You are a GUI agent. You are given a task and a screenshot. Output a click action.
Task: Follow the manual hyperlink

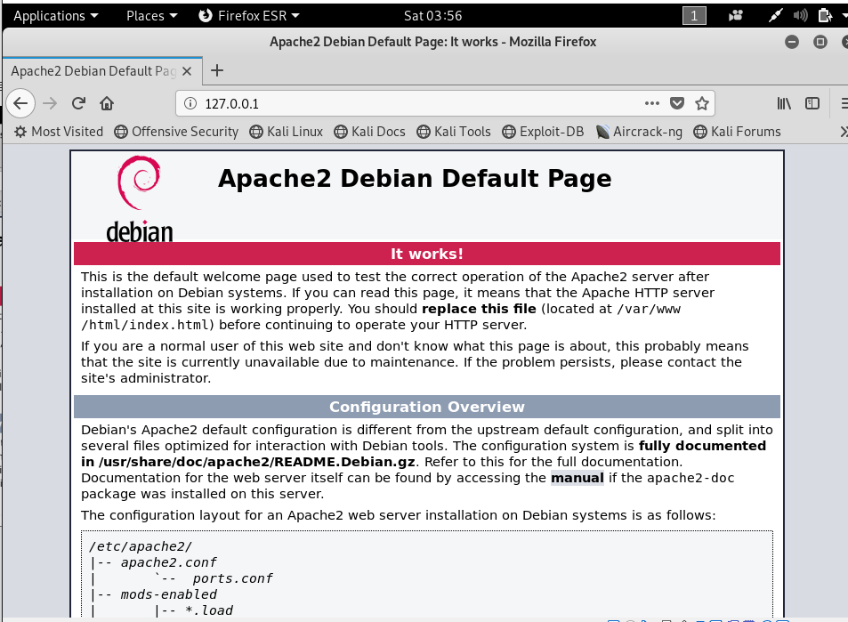coord(577,478)
